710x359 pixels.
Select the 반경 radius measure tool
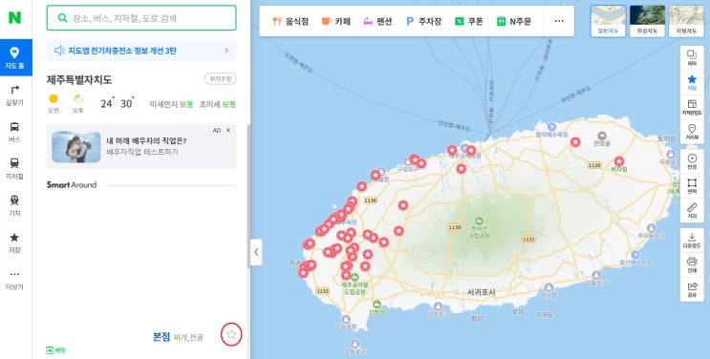(x=692, y=161)
